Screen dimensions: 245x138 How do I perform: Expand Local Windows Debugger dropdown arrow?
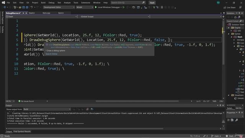pos(121,7)
